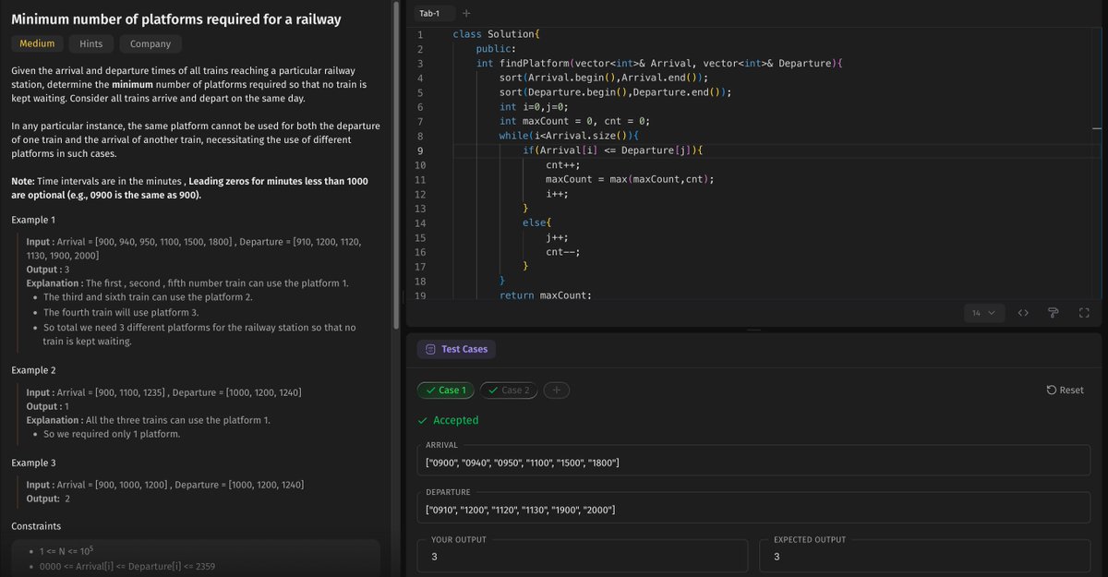Click the 'sort(Arrival.begin(),Arrival.end());' line

605,78
